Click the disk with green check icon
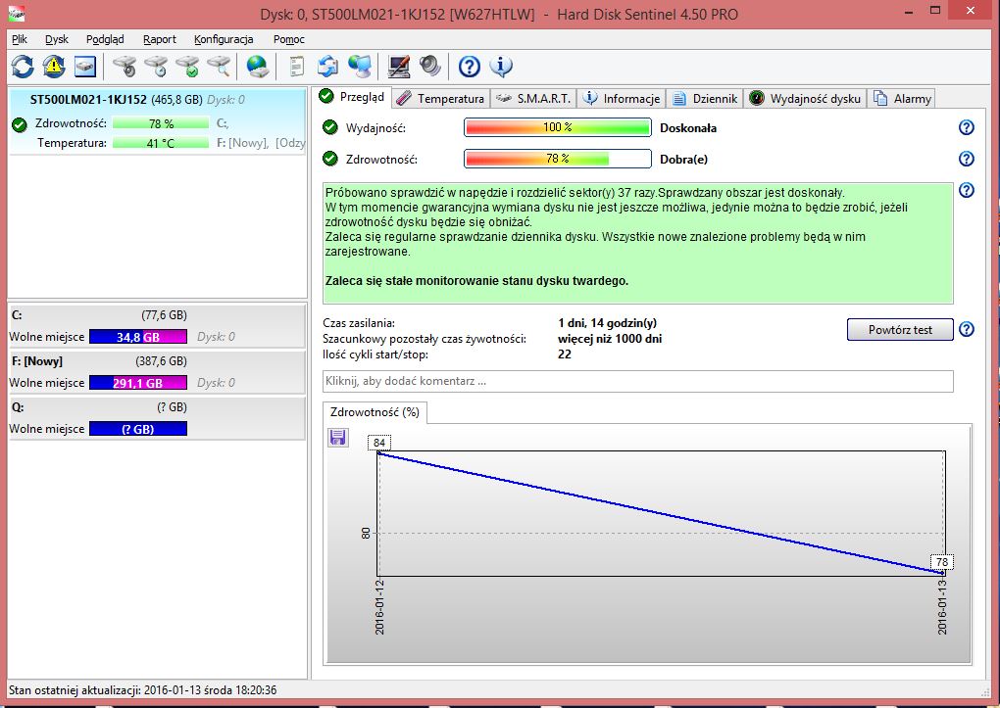1000x708 pixels. coord(187,67)
